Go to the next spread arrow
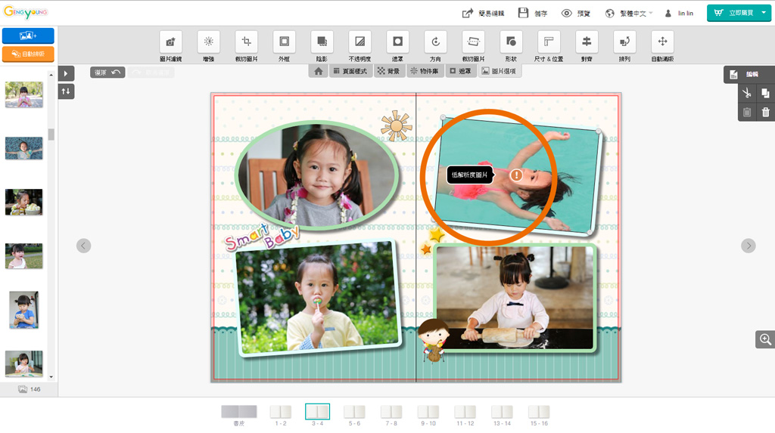 (x=749, y=246)
